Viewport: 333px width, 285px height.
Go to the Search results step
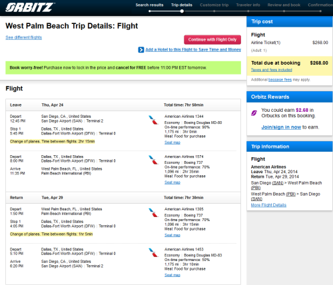pyautogui.click(x=149, y=5)
